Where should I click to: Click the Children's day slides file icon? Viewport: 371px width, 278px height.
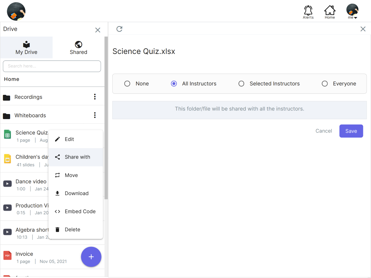pos(7,159)
